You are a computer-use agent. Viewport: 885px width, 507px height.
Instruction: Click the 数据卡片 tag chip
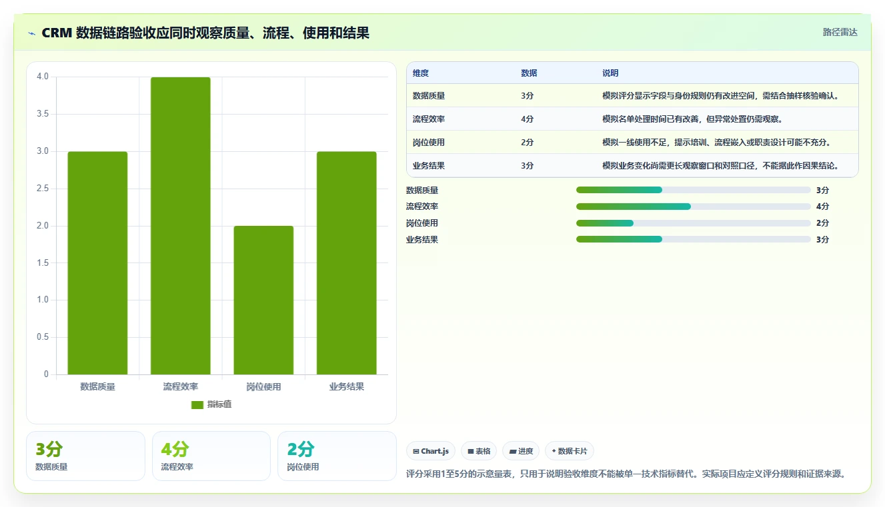tap(569, 451)
